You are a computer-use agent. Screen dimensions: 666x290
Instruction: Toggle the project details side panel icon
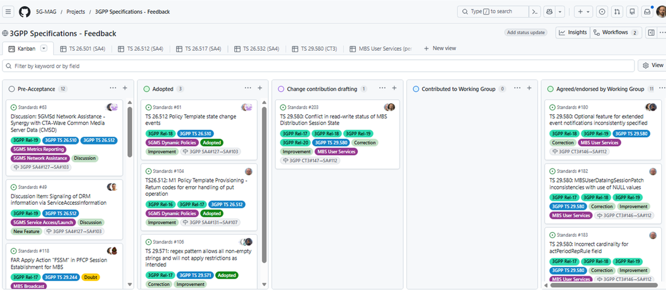651,33
